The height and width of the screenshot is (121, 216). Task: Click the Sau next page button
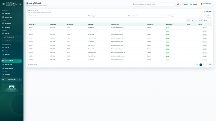(x=210, y=65)
